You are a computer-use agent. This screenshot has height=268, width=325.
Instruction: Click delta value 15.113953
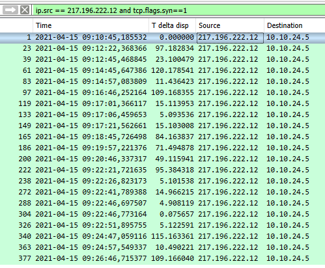tap(175, 103)
